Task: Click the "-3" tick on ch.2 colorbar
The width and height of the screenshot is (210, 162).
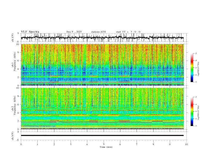Action: tap(196, 97)
